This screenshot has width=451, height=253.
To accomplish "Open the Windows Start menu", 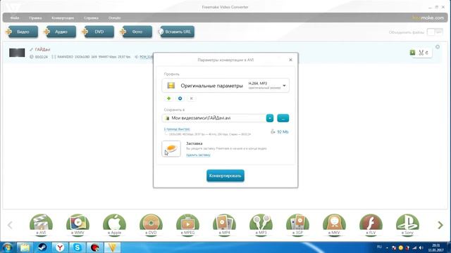I will (x=7, y=247).
